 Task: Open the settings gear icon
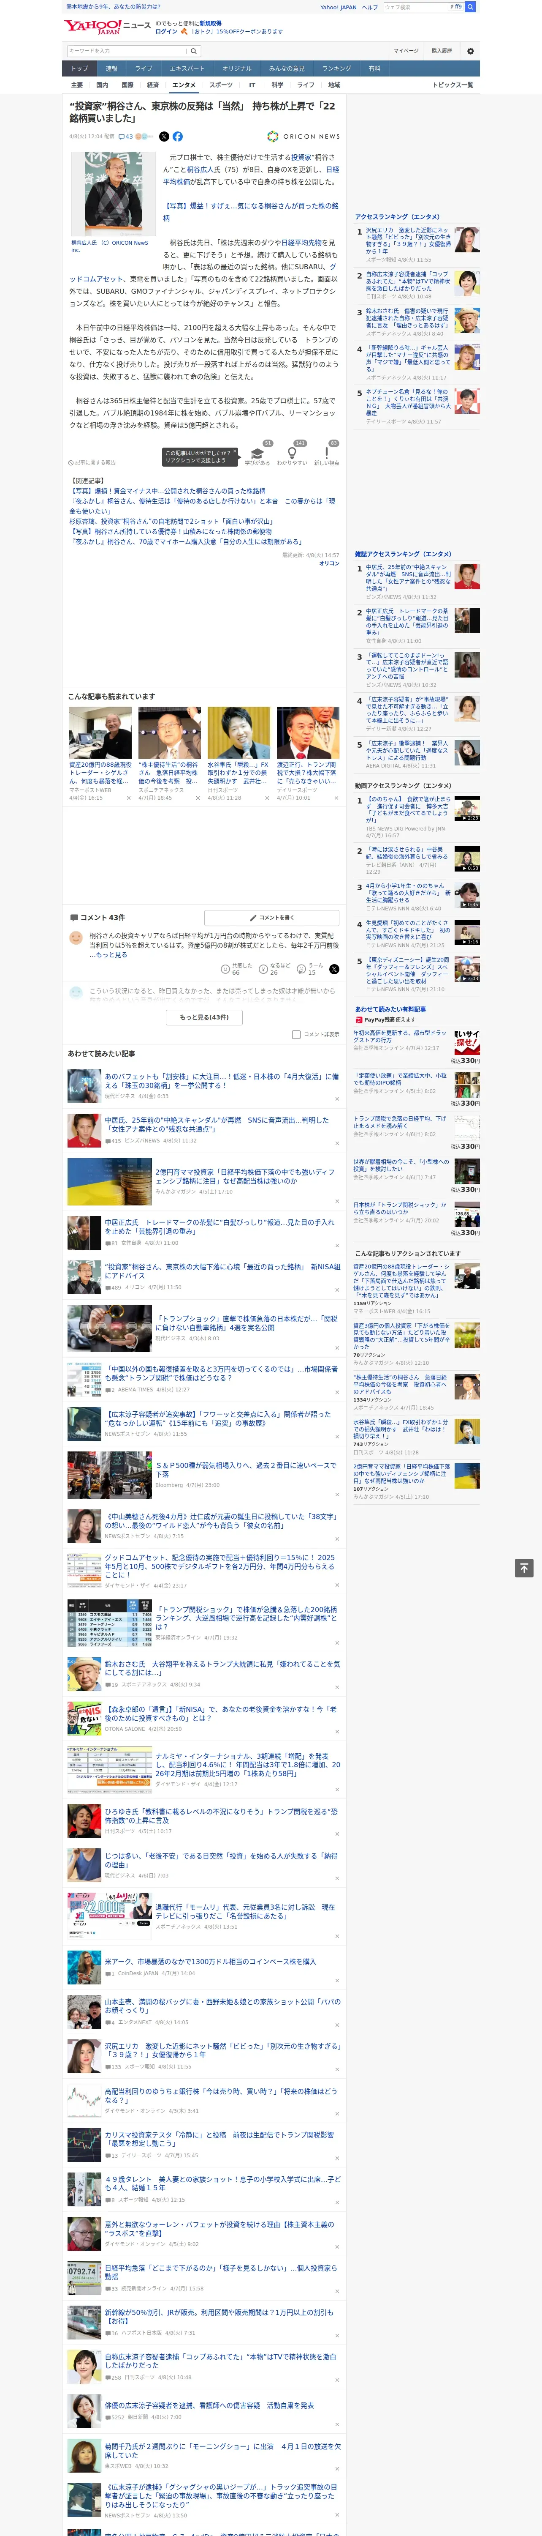coord(470,50)
